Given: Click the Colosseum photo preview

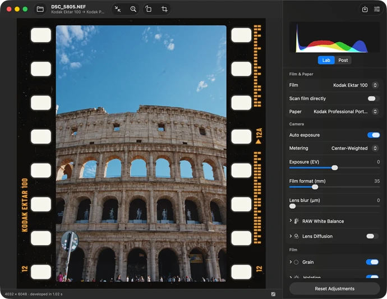Looking at the screenshot, I should coord(141,153).
